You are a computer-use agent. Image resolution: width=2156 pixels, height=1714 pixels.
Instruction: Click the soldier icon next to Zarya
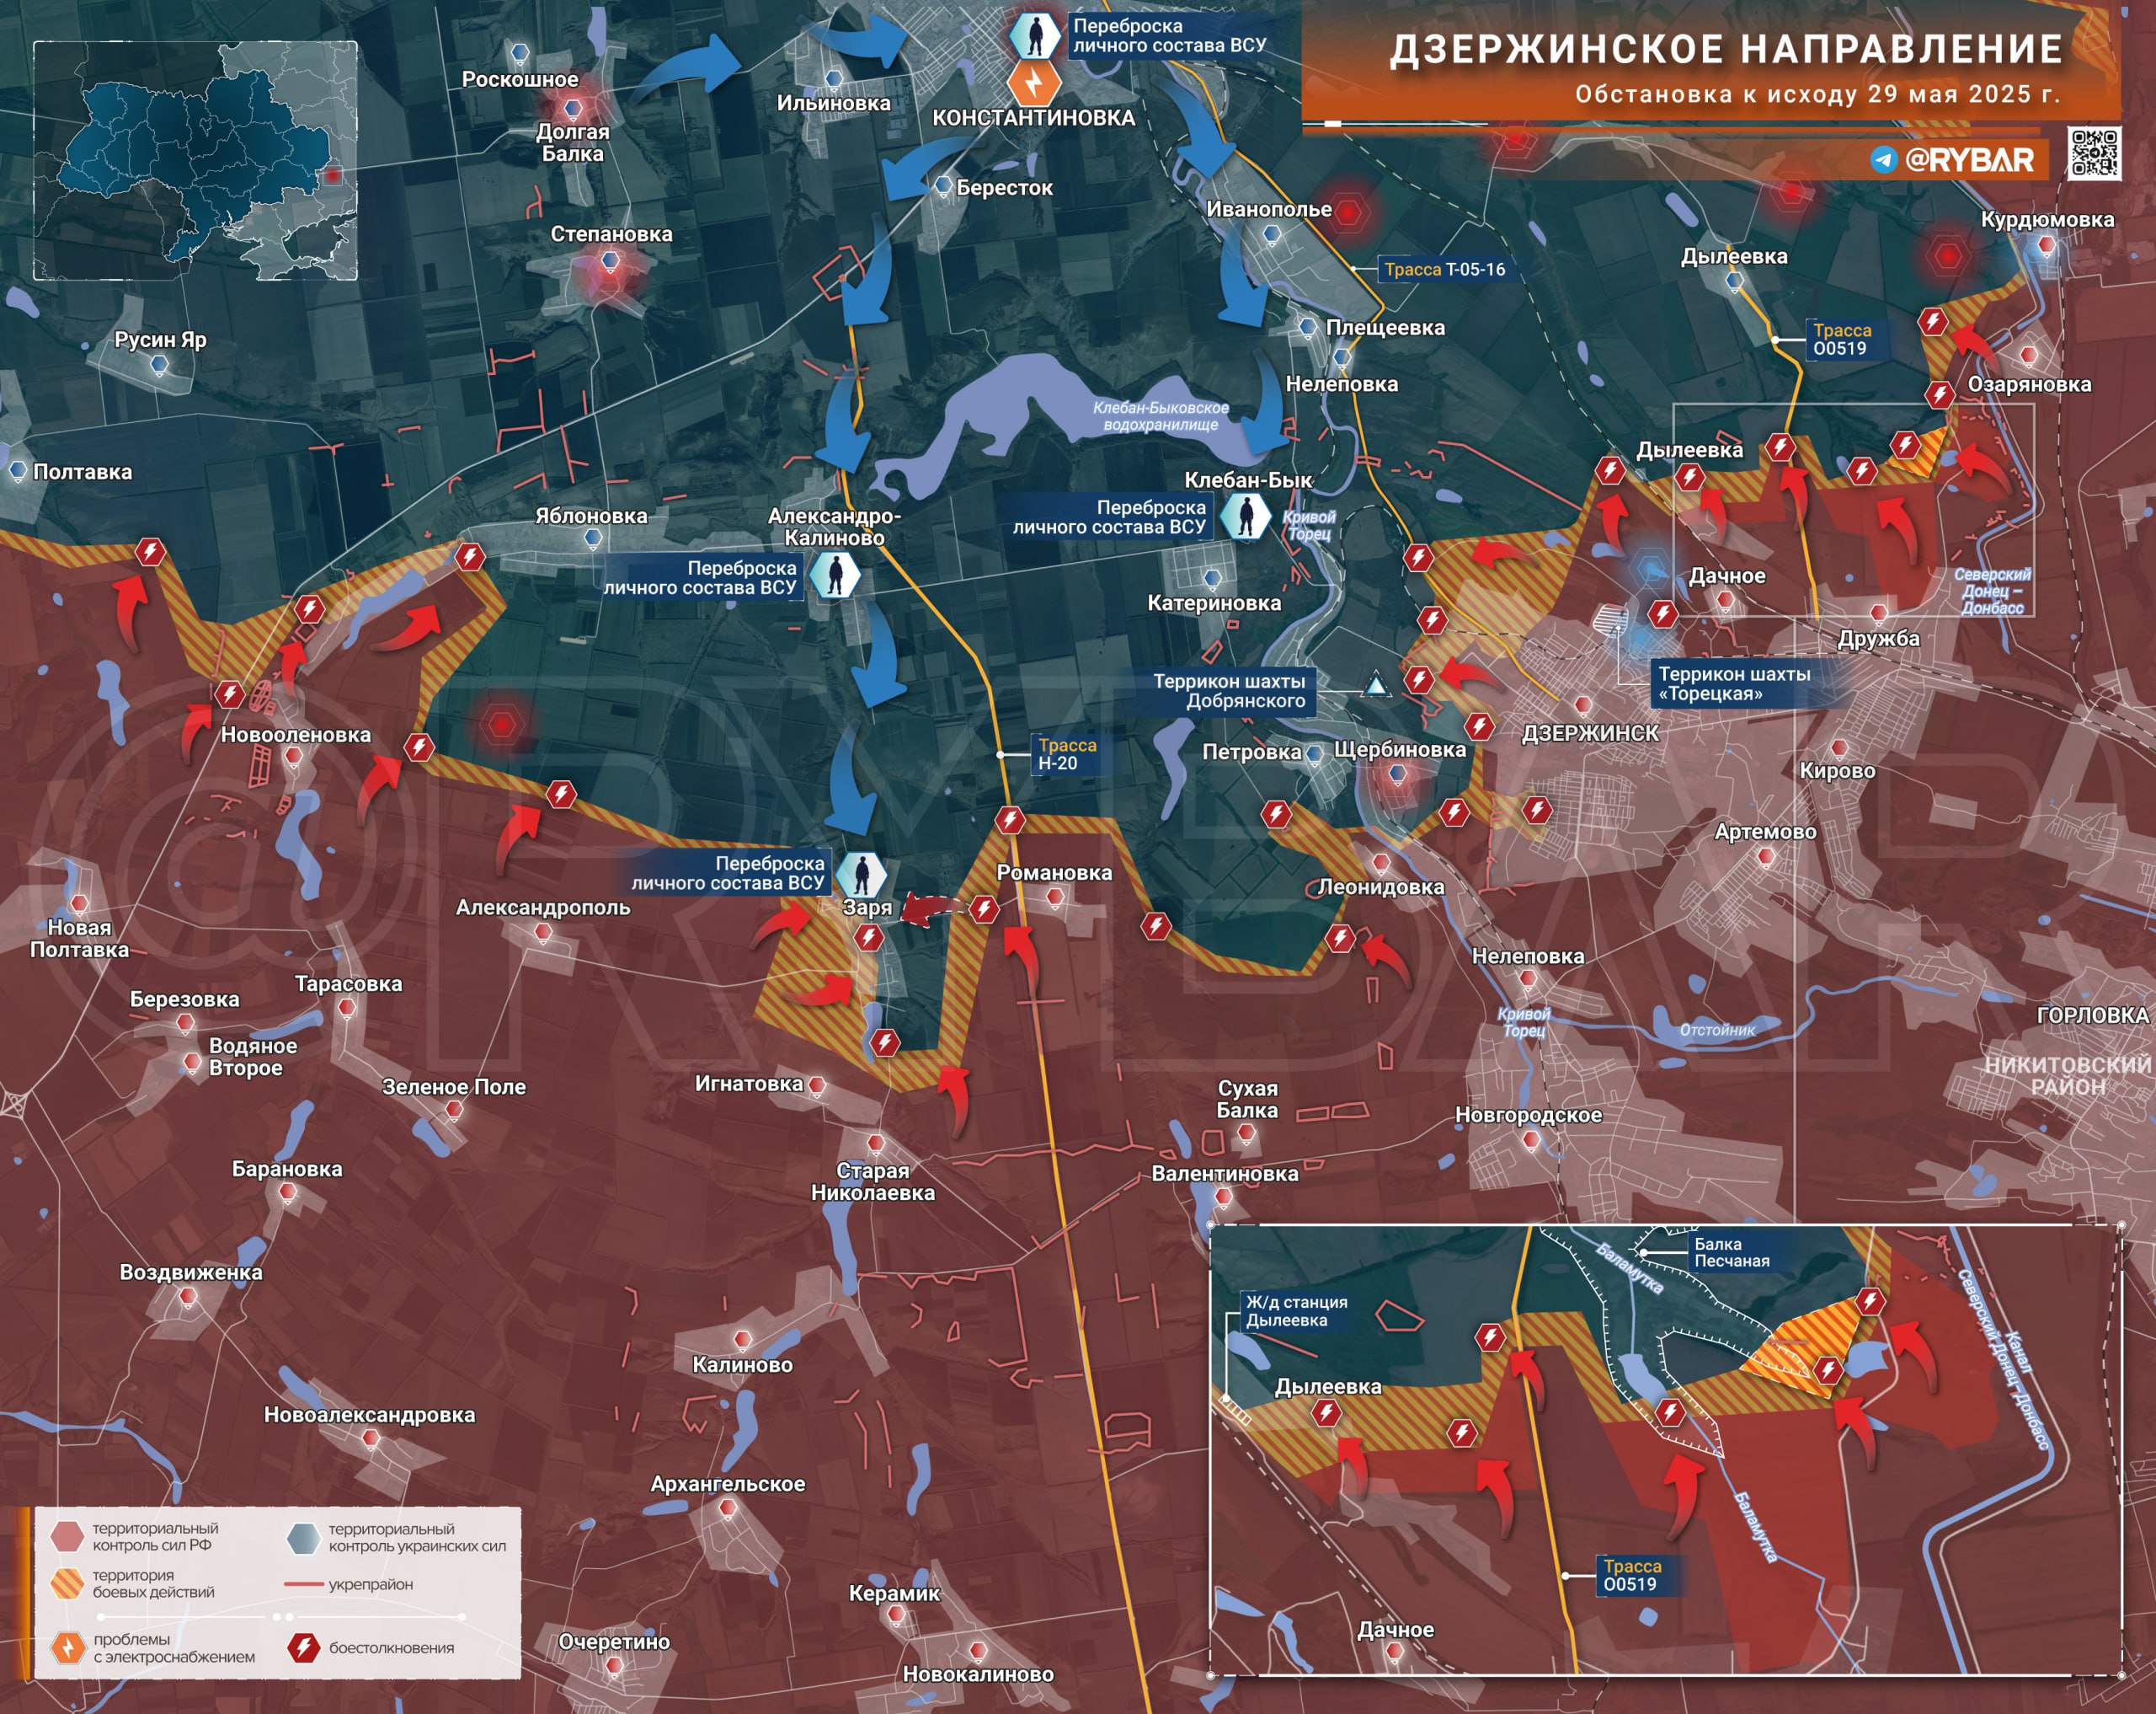pos(861,874)
